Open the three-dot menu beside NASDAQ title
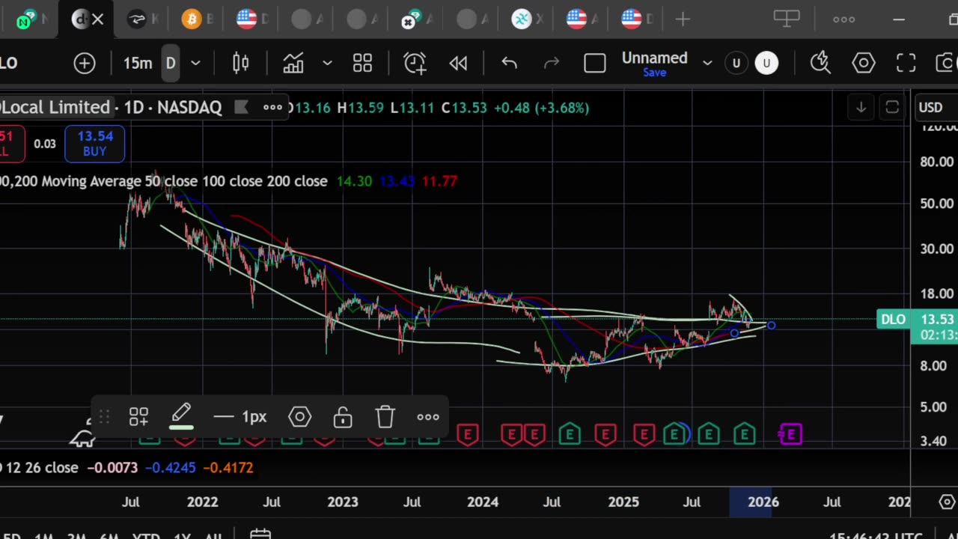 (x=272, y=107)
